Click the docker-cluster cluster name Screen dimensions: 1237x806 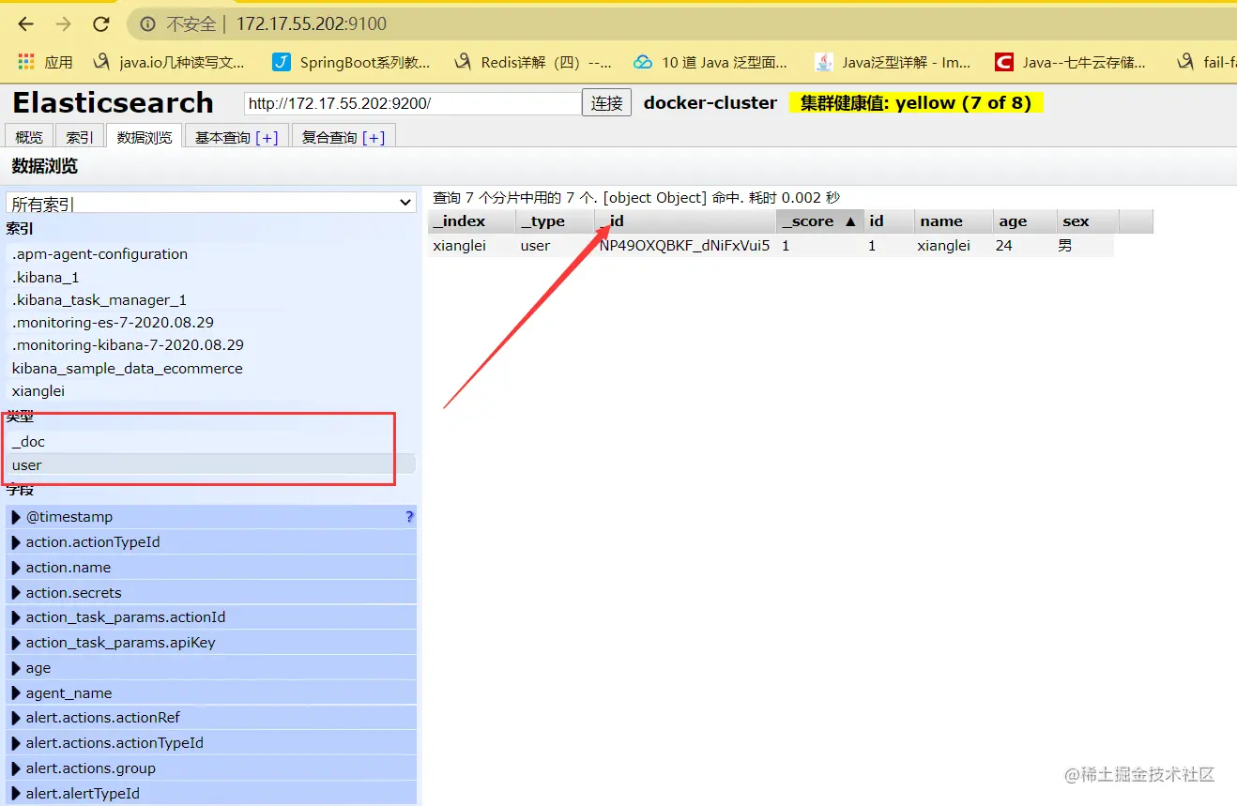(x=710, y=103)
